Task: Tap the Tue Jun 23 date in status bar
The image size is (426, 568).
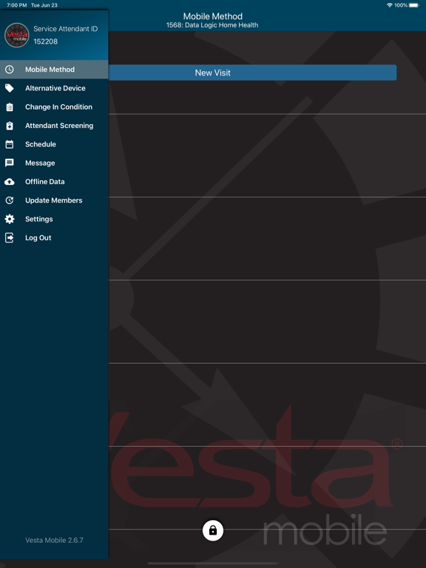Action: tap(44, 5)
